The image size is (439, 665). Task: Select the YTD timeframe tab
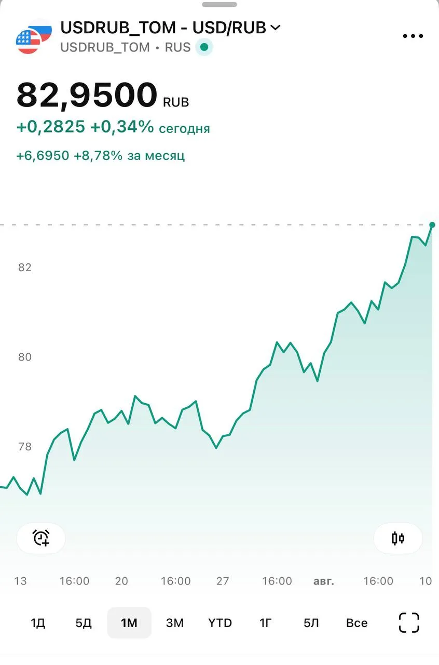tap(220, 623)
